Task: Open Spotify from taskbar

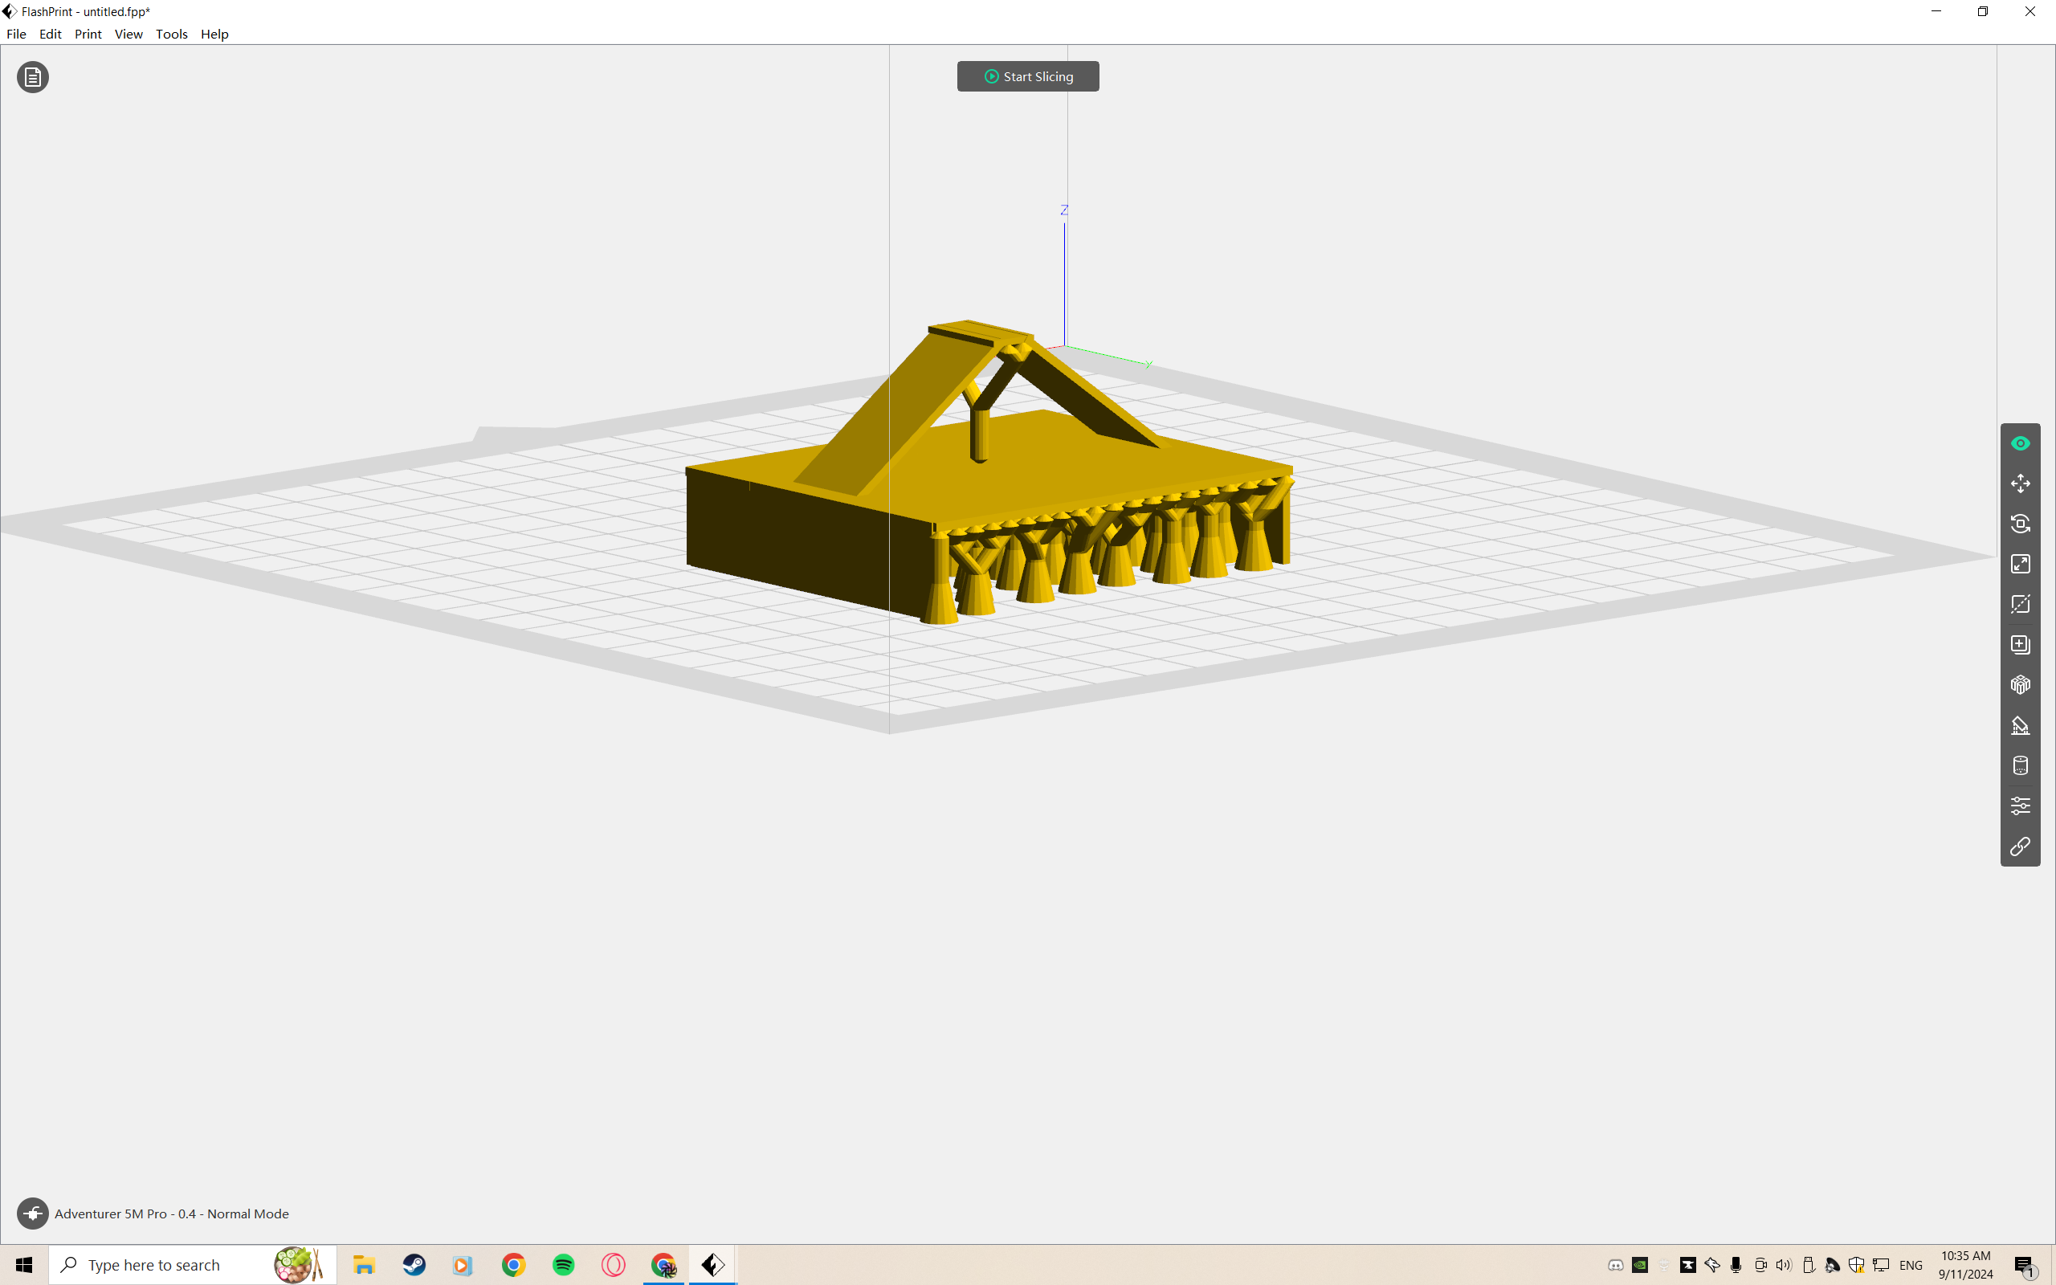Action: [563, 1265]
